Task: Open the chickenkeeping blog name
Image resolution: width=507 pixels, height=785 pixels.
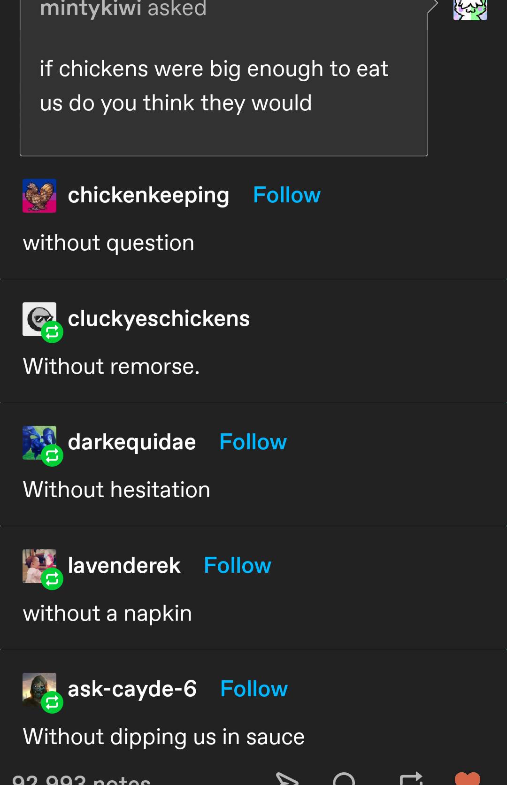Action: (x=148, y=195)
